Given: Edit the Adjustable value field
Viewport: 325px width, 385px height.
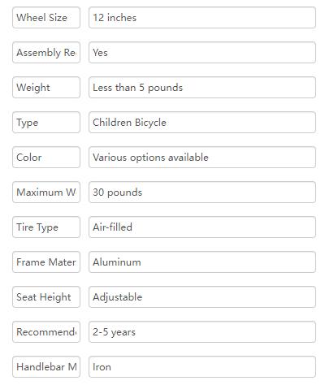Looking at the screenshot, I should pos(202,297).
